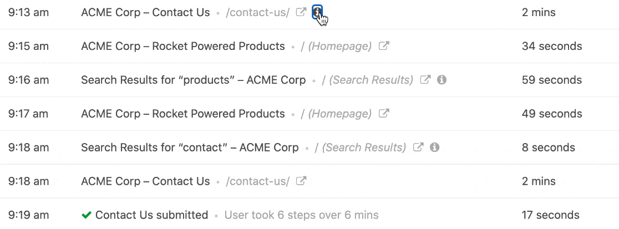Screen dimensions: 619x229
Task: Click info icon on "products" search results row
Action: pos(442,80)
